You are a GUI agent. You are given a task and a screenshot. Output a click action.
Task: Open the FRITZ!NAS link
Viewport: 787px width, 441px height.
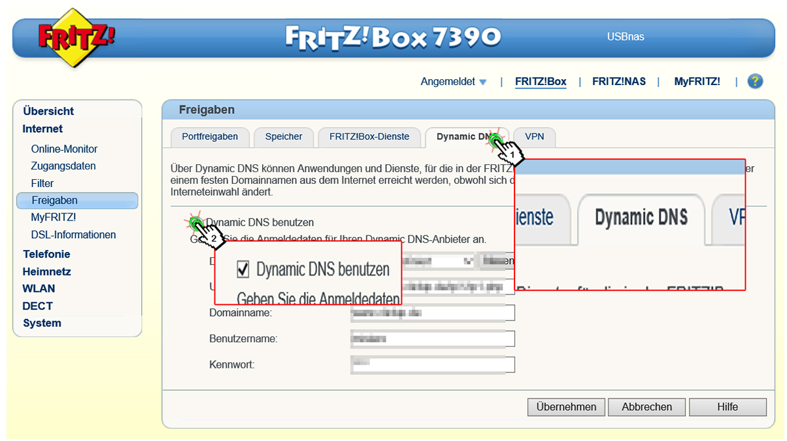tap(619, 82)
